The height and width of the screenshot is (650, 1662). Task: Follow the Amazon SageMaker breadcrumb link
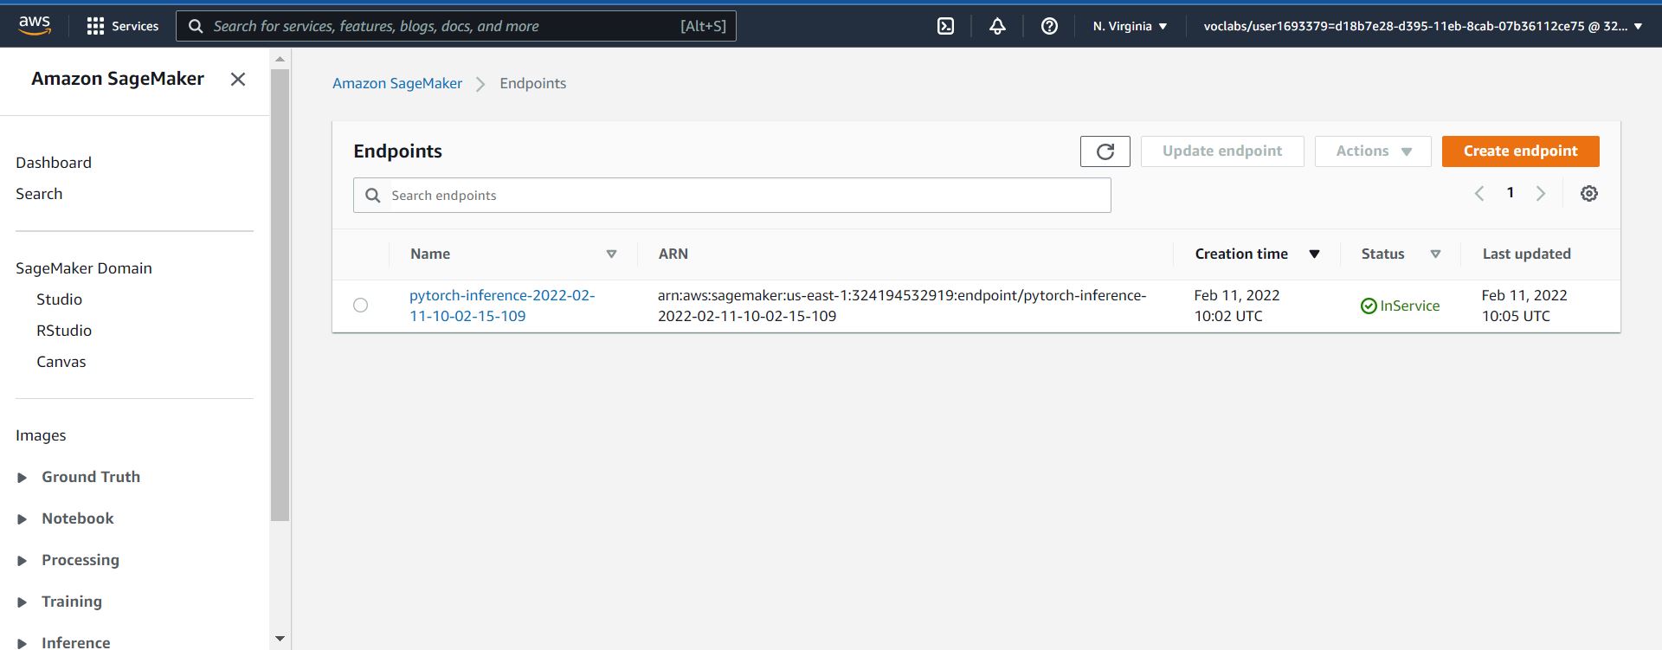397,83
